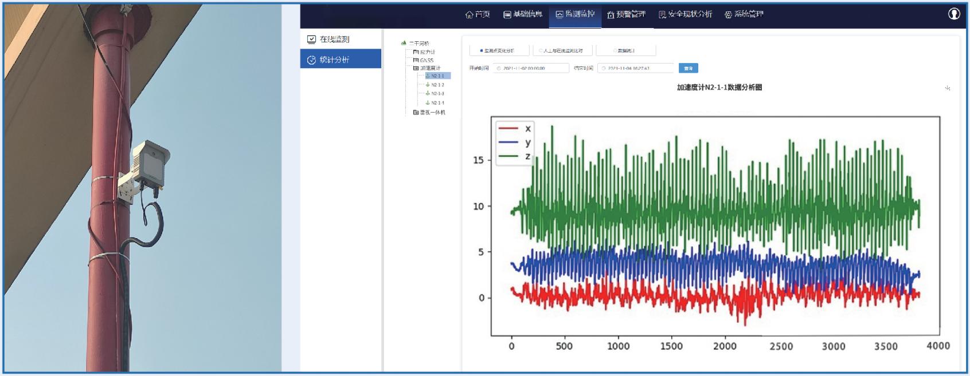This screenshot has width=970, height=376.
Task: Click the user profile avatar icon
Action: pos(954,14)
